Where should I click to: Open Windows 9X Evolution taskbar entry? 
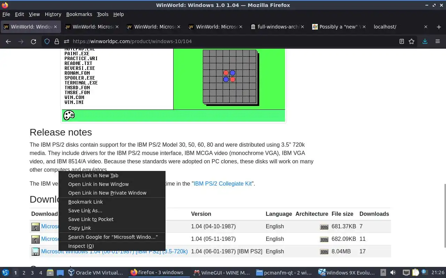[346, 273]
